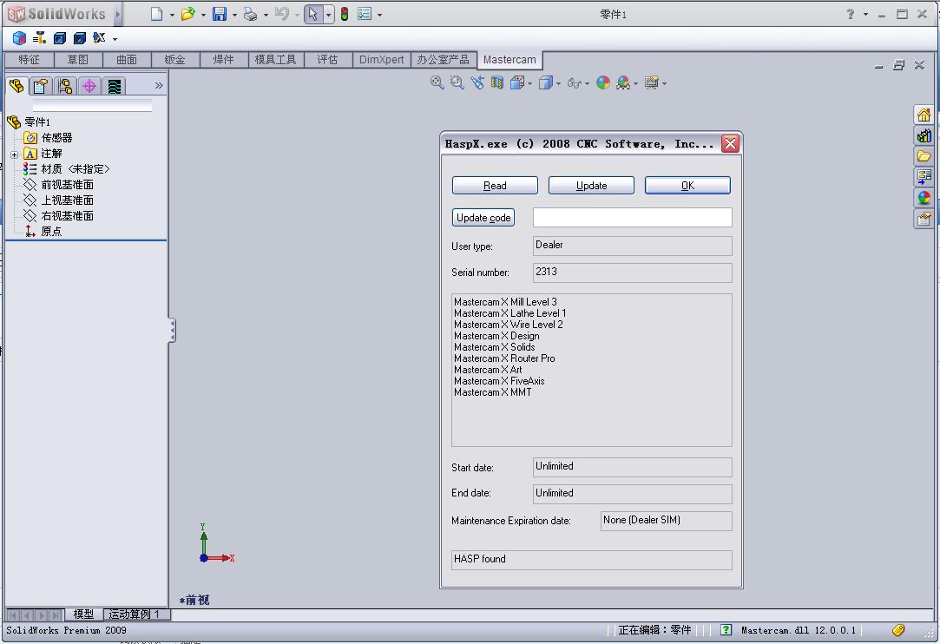Click the Update code input field

coord(633,217)
